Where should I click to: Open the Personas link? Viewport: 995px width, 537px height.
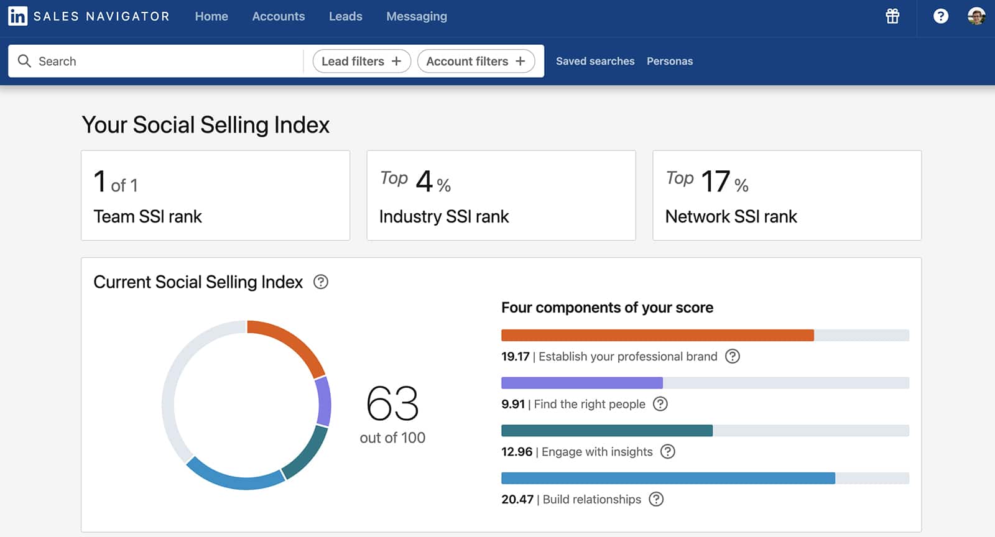coord(669,61)
